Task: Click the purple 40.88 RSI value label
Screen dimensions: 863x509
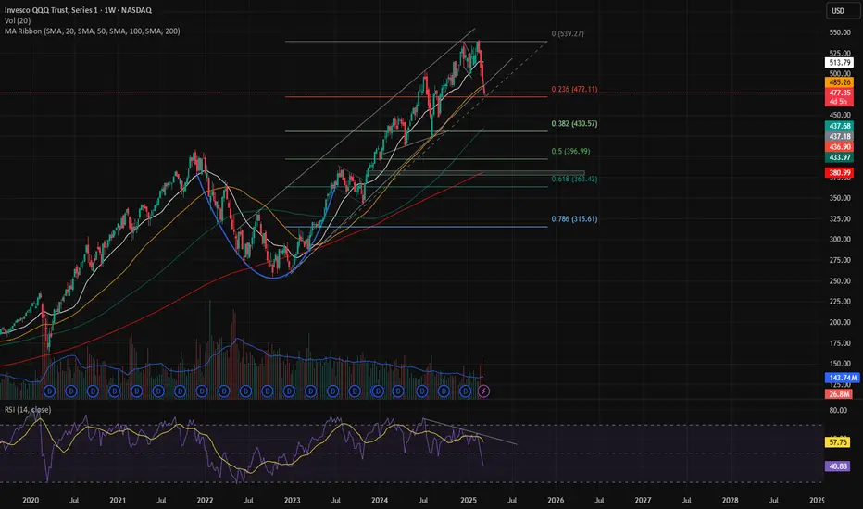Action: [838, 466]
